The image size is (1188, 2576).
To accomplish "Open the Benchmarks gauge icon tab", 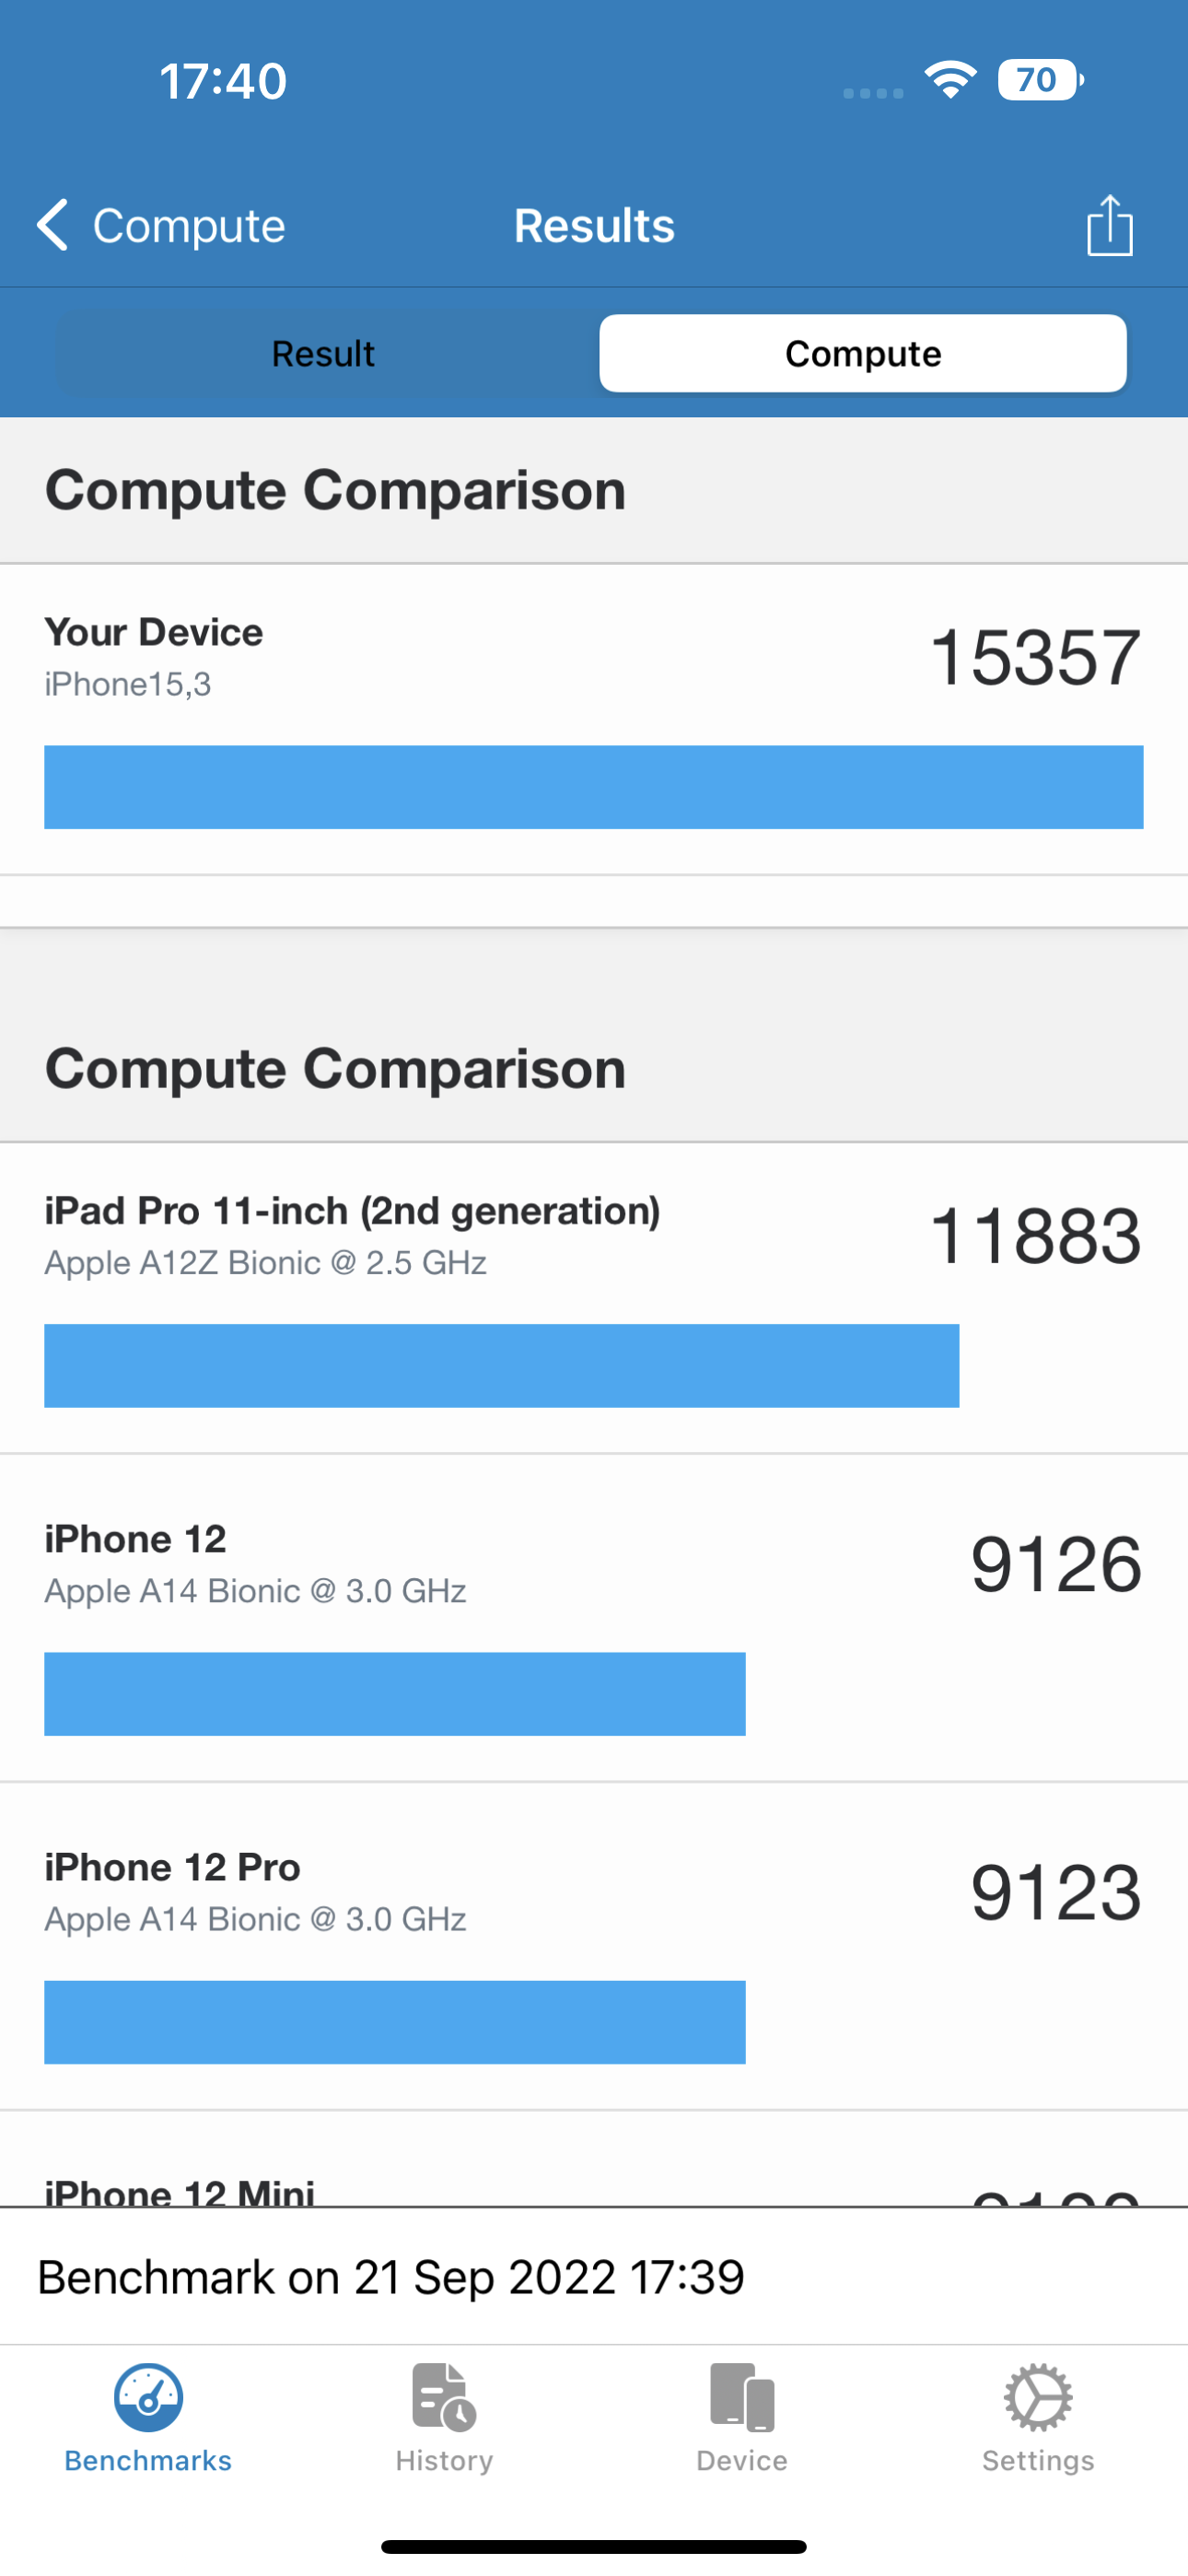I will (x=148, y=2396).
